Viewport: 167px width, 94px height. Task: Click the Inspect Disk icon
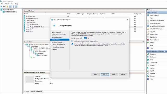[x=148, y=34]
